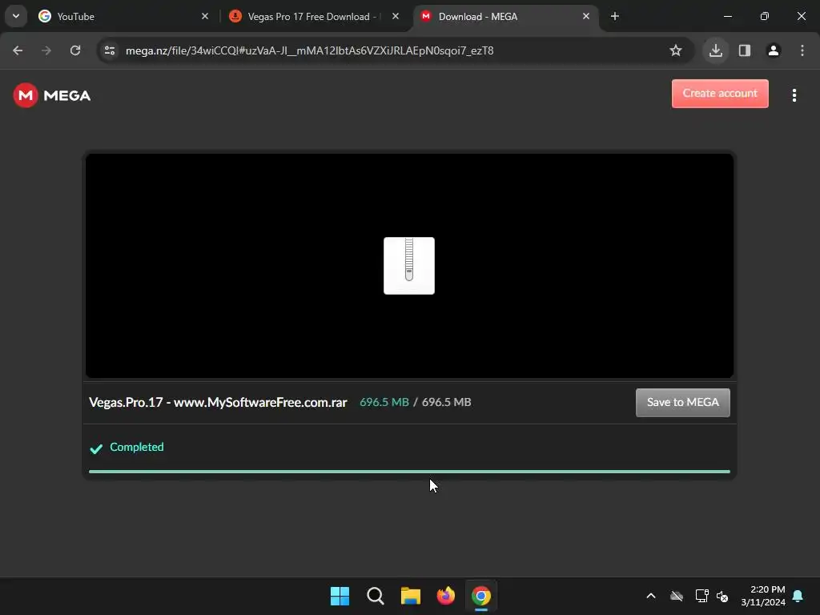
Task: Click the Chrome taskbar icon
Action: [481, 596]
